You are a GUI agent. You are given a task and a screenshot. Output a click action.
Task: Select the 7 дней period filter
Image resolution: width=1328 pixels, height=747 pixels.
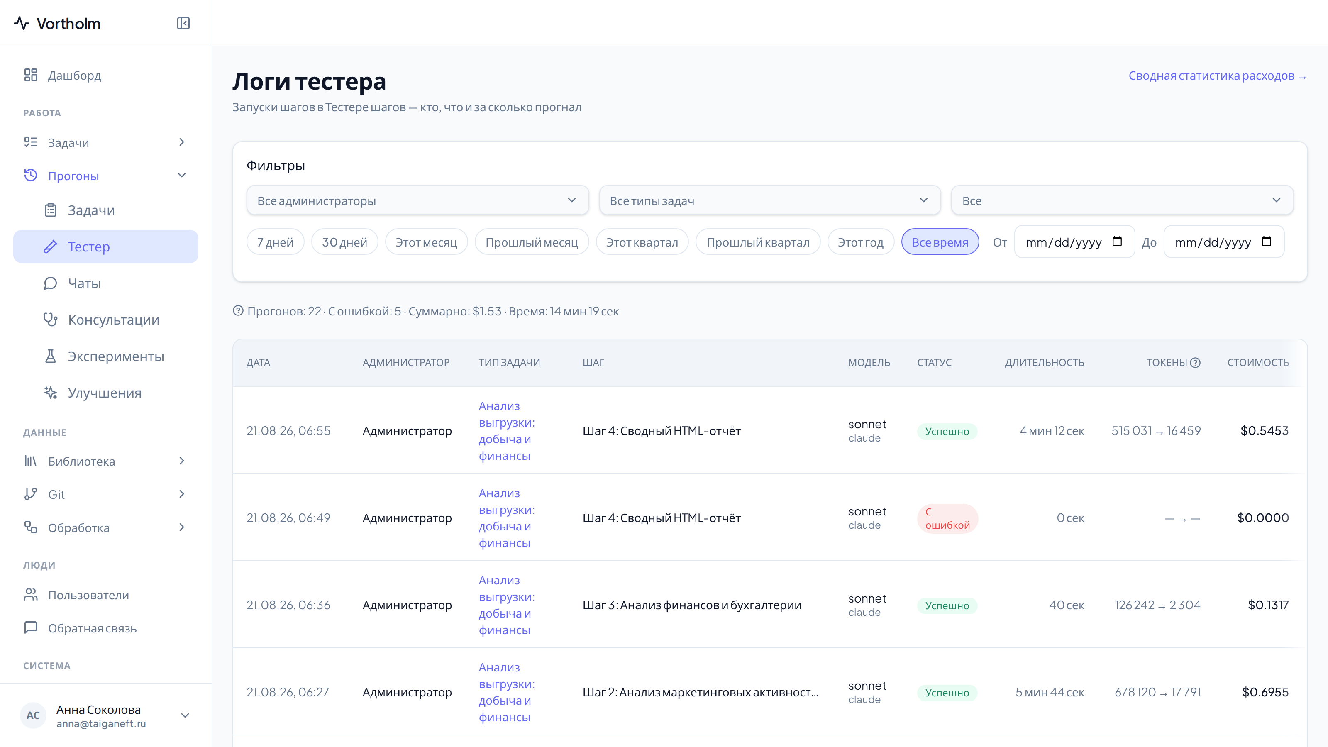click(x=275, y=242)
